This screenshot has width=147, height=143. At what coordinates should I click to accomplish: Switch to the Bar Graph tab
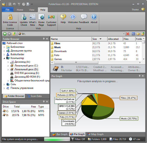[x=60, y=134]
